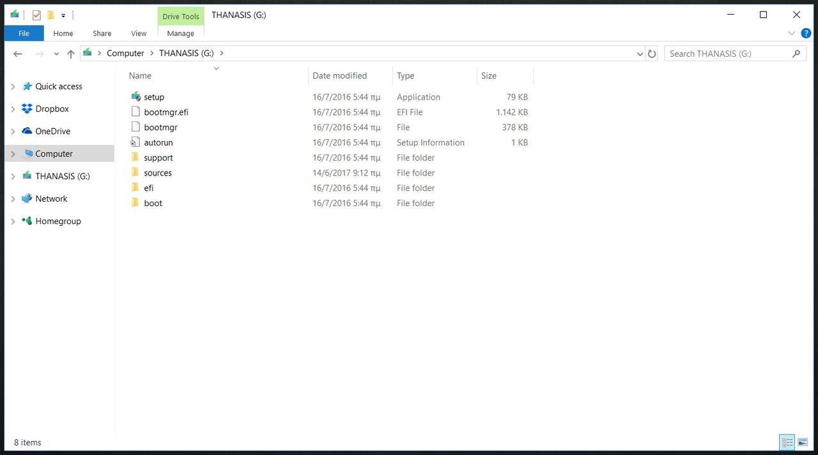Click the Setup Information type cell
This screenshot has height=455, width=818.
click(x=431, y=142)
